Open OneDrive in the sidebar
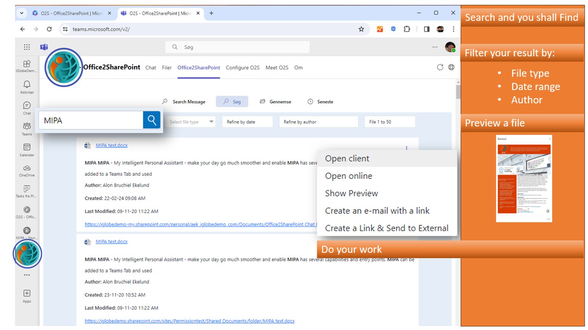Image resolution: width=588 pixels, height=330 pixels. point(27,170)
